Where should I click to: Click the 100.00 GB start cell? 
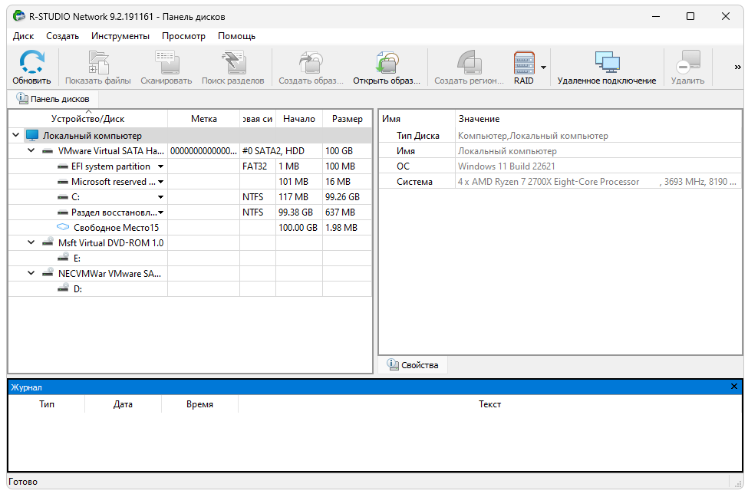click(x=298, y=228)
